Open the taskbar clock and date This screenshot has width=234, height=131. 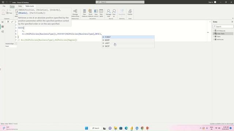coord(226,128)
